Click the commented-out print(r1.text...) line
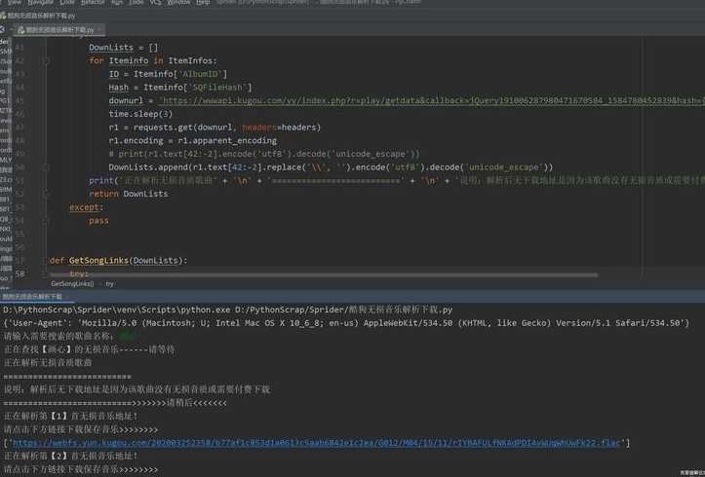Viewport: 705px width, 477px height. click(264, 154)
